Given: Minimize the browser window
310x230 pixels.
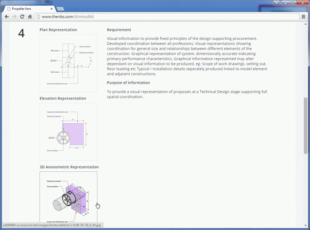Looking at the screenshot, I should 285,3.
